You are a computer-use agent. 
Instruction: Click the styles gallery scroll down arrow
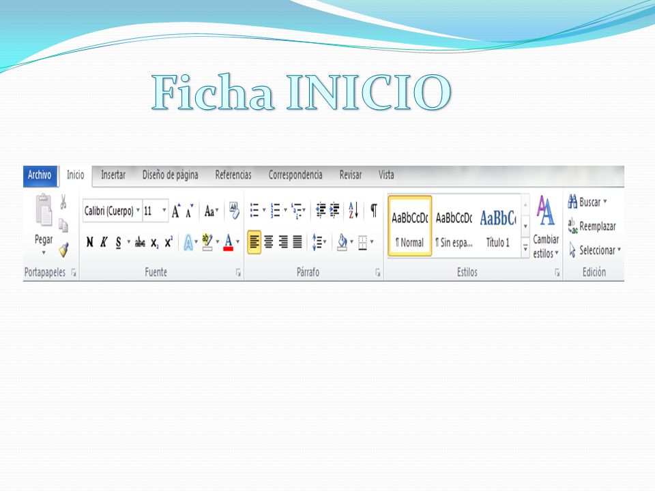pos(525,226)
